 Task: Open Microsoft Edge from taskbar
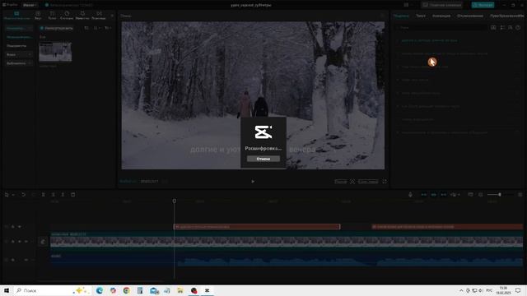pos(100,290)
